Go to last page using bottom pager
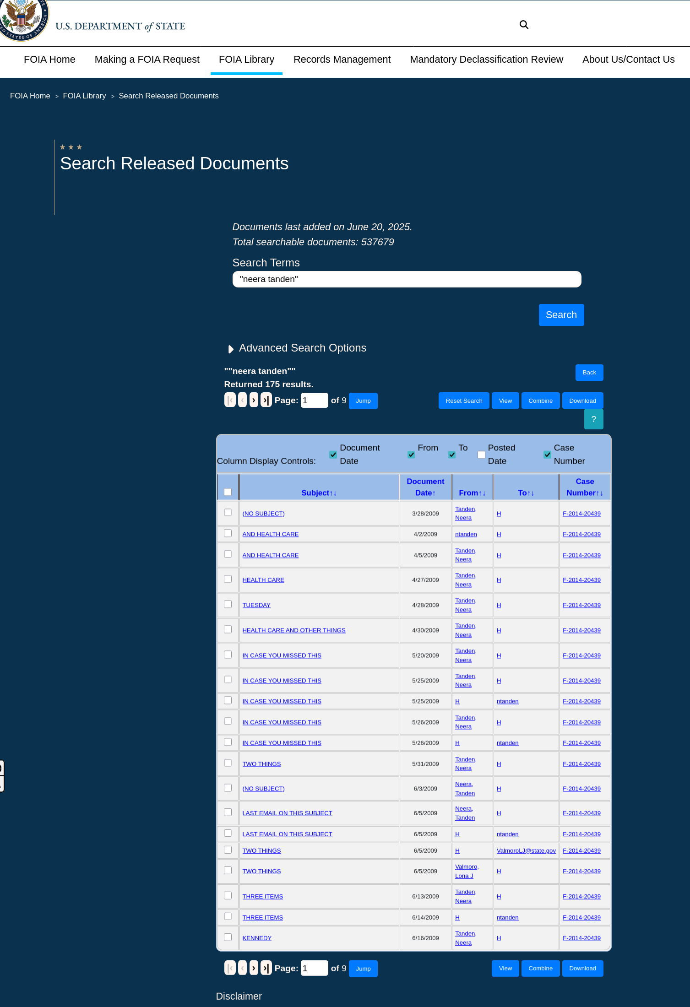 266,968
